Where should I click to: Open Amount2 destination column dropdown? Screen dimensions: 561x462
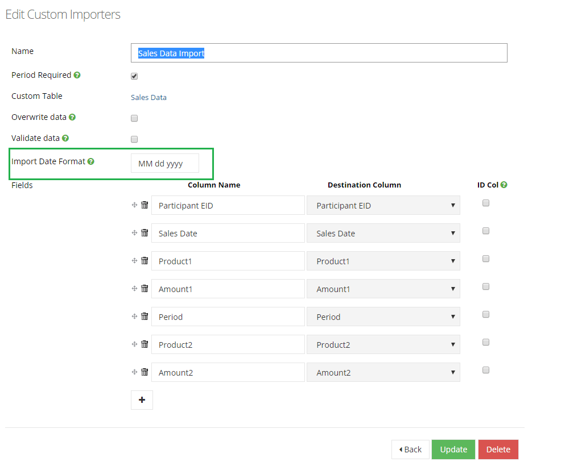click(383, 372)
